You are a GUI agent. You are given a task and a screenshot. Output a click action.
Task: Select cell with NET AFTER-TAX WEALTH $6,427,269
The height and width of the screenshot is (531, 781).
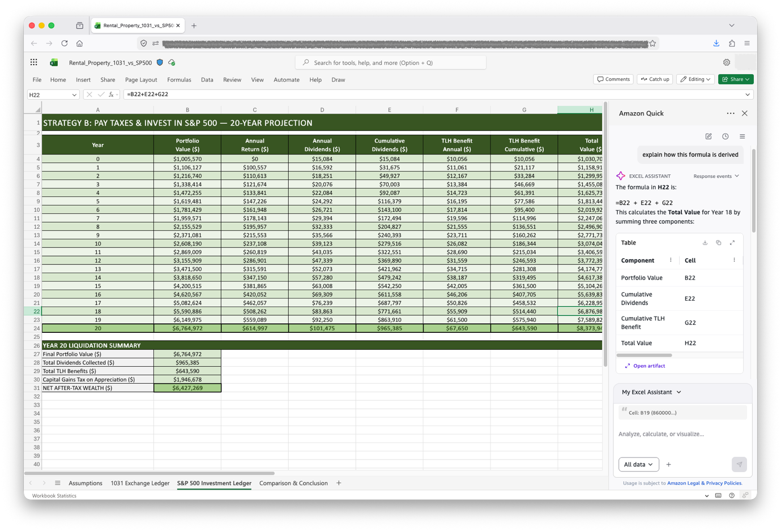[x=187, y=388]
